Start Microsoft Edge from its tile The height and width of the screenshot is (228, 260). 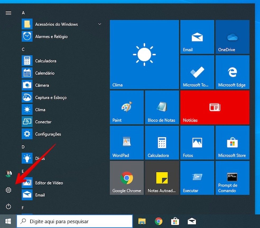pos(232,72)
